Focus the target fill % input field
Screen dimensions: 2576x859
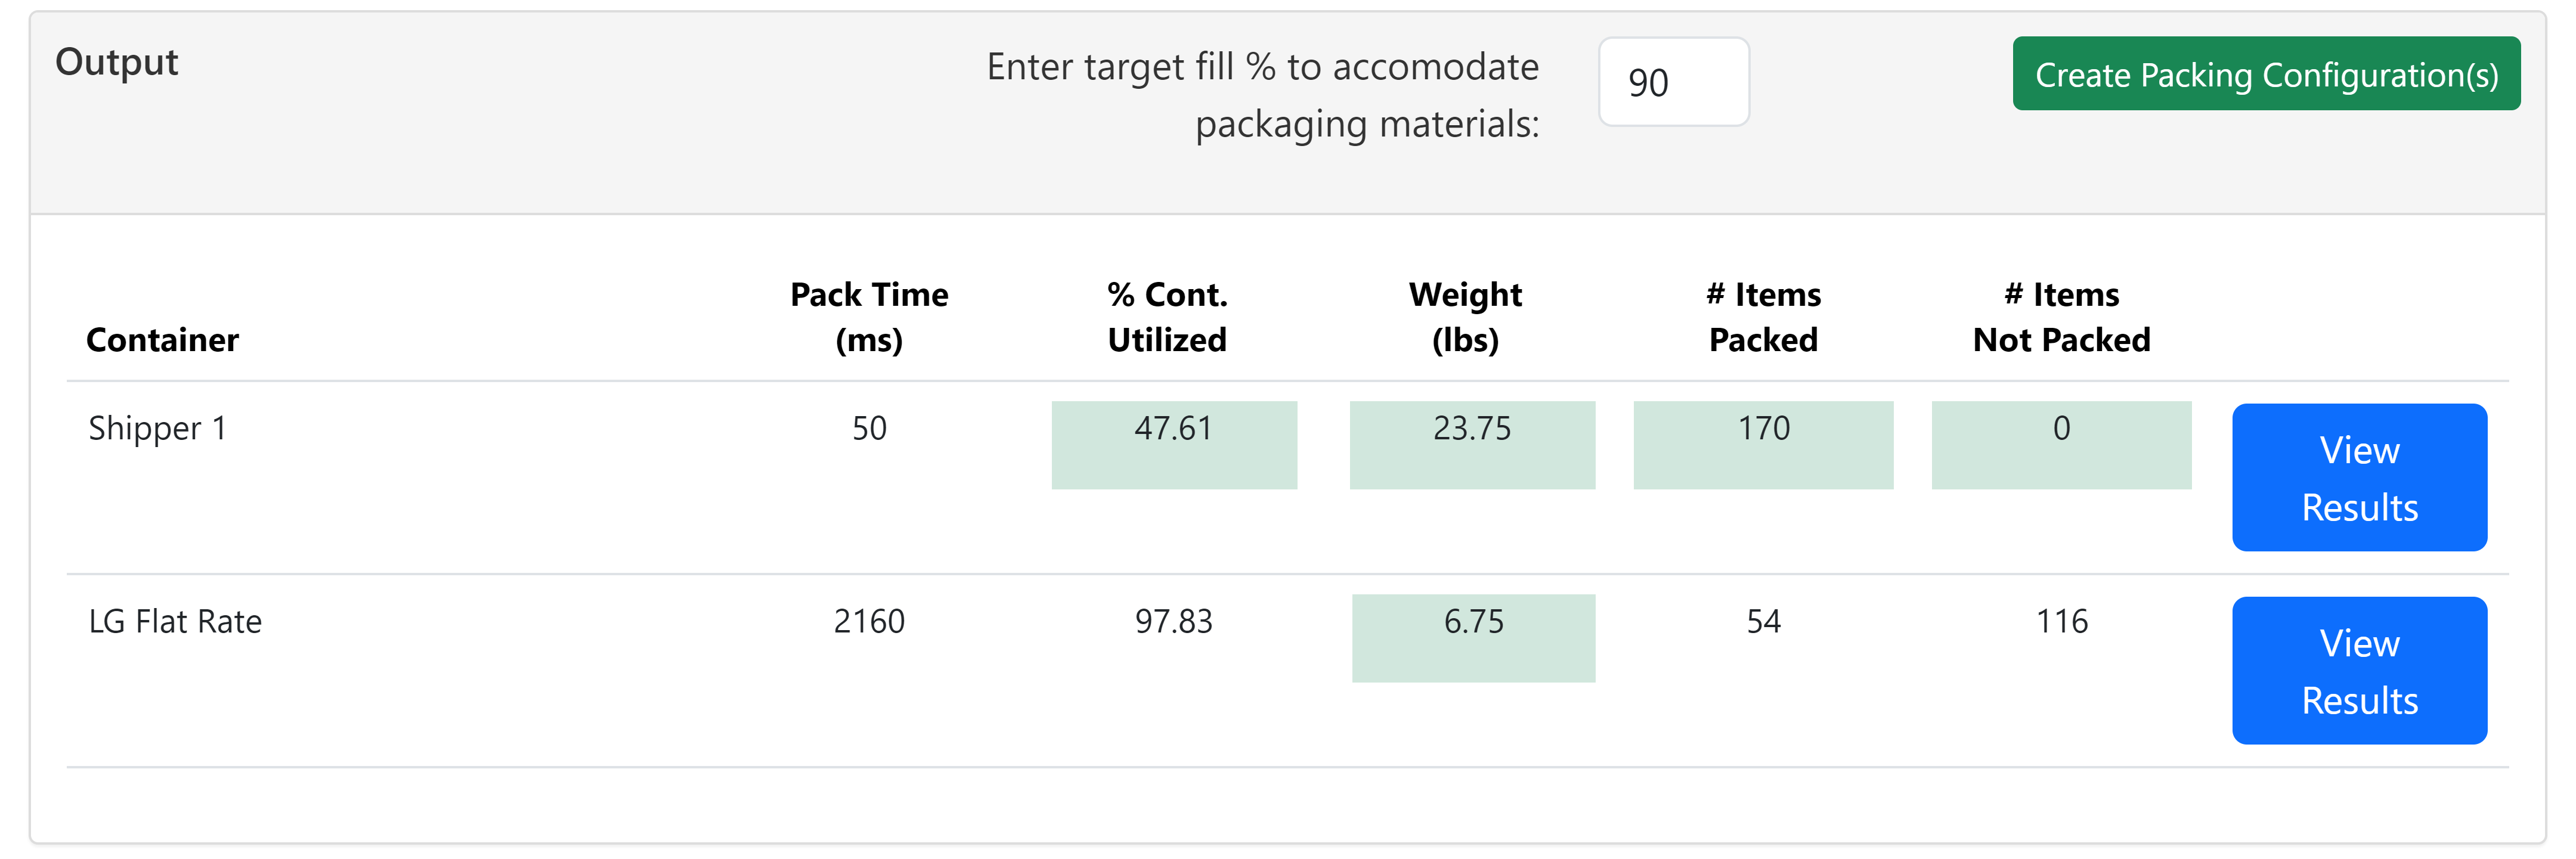point(1673,82)
